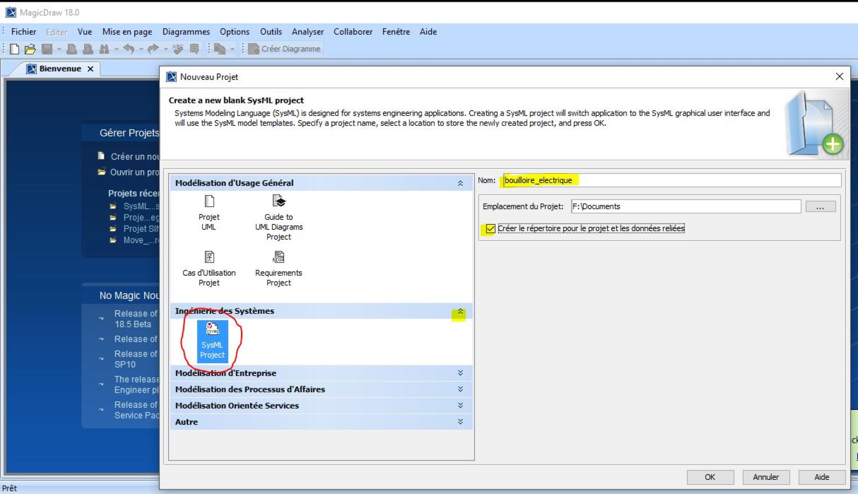Image resolution: width=858 pixels, height=494 pixels.
Task: Collapse Modélisation d'Usage Général section
Action: (460, 184)
